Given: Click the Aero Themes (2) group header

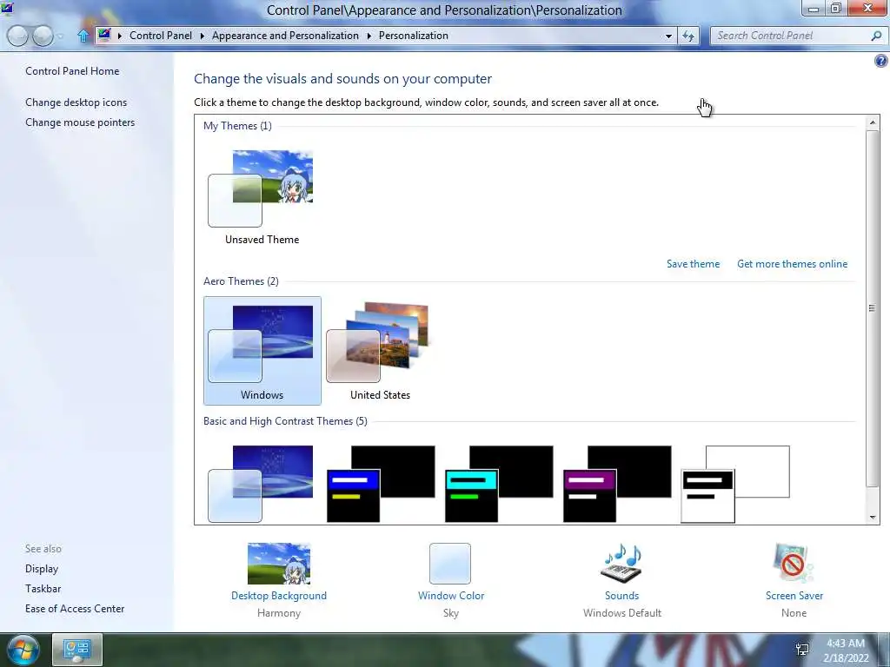Looking at the screenshot, I should click(241, 281).
